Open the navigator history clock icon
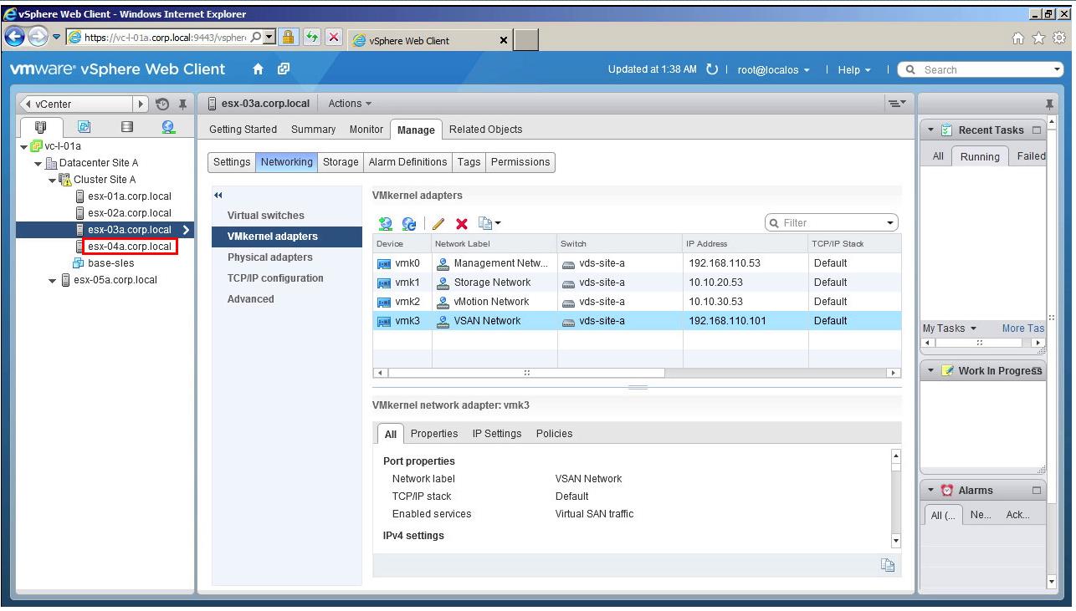Viewport: 1076px width, 611px height. pyautogui.click(x=162, y=104)
